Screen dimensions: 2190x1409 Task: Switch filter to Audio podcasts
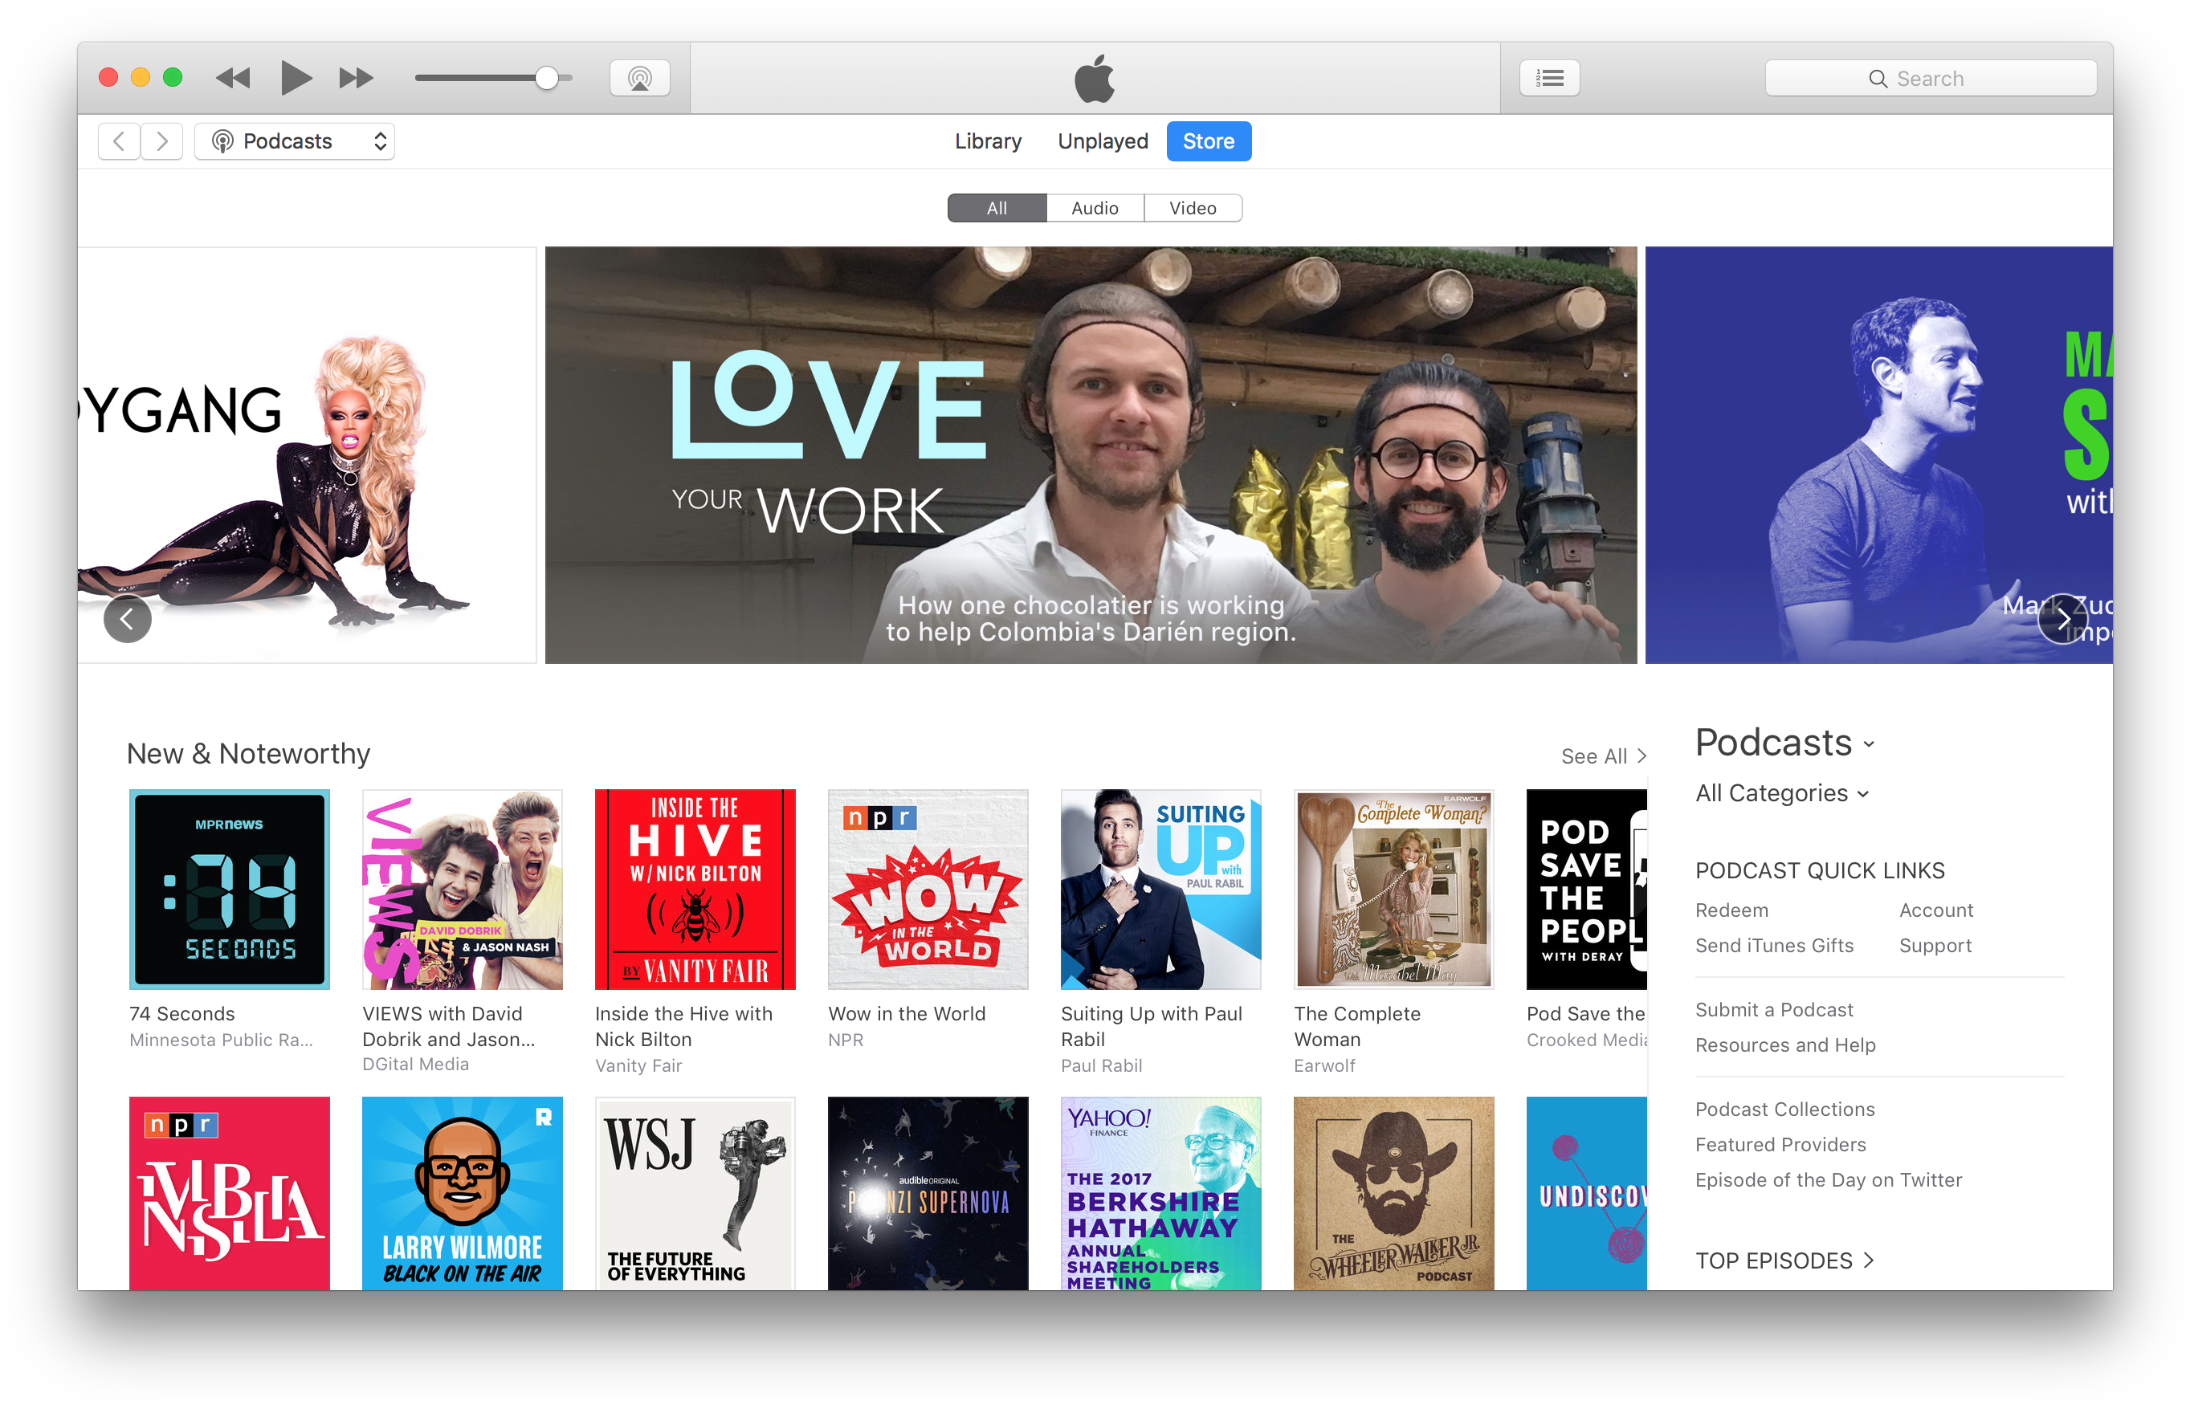tap(1095, 208)
